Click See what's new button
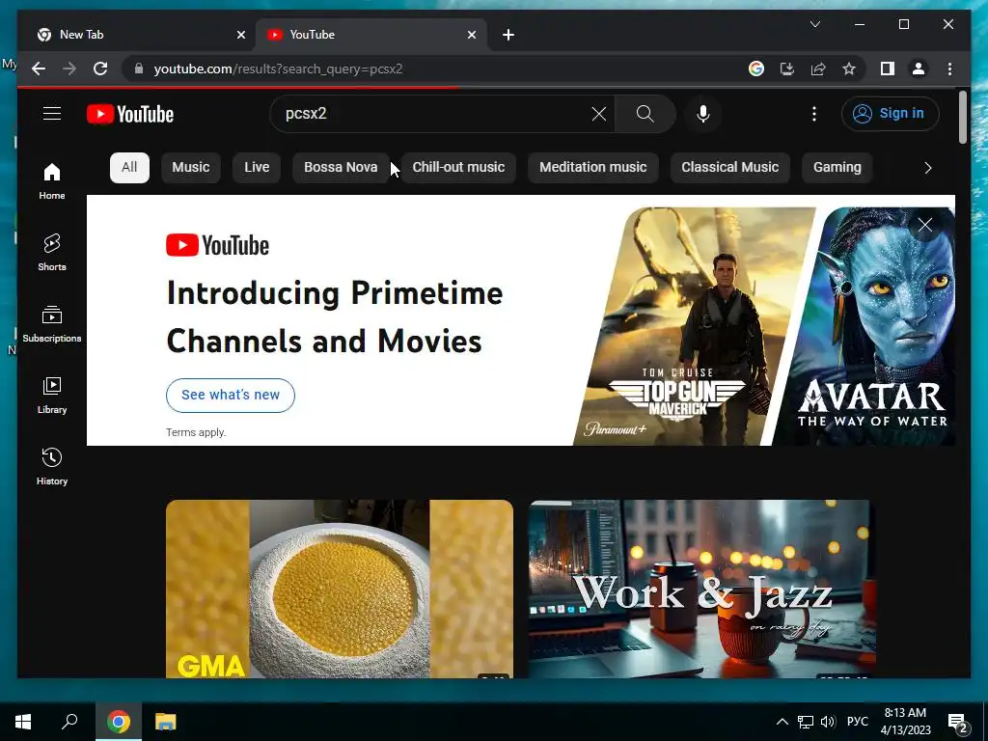The image size is (988, 741). pos(231,395)
